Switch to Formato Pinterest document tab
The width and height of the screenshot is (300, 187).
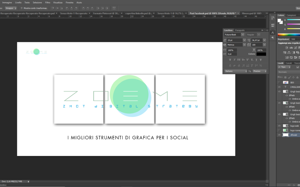click(106, 13)
